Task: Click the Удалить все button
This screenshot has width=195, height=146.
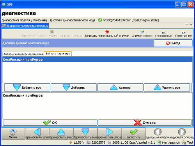Action: (167, 88)
